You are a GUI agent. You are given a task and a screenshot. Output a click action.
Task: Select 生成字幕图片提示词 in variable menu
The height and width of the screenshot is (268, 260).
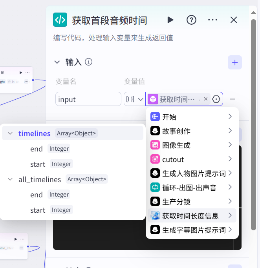point(192,230)
